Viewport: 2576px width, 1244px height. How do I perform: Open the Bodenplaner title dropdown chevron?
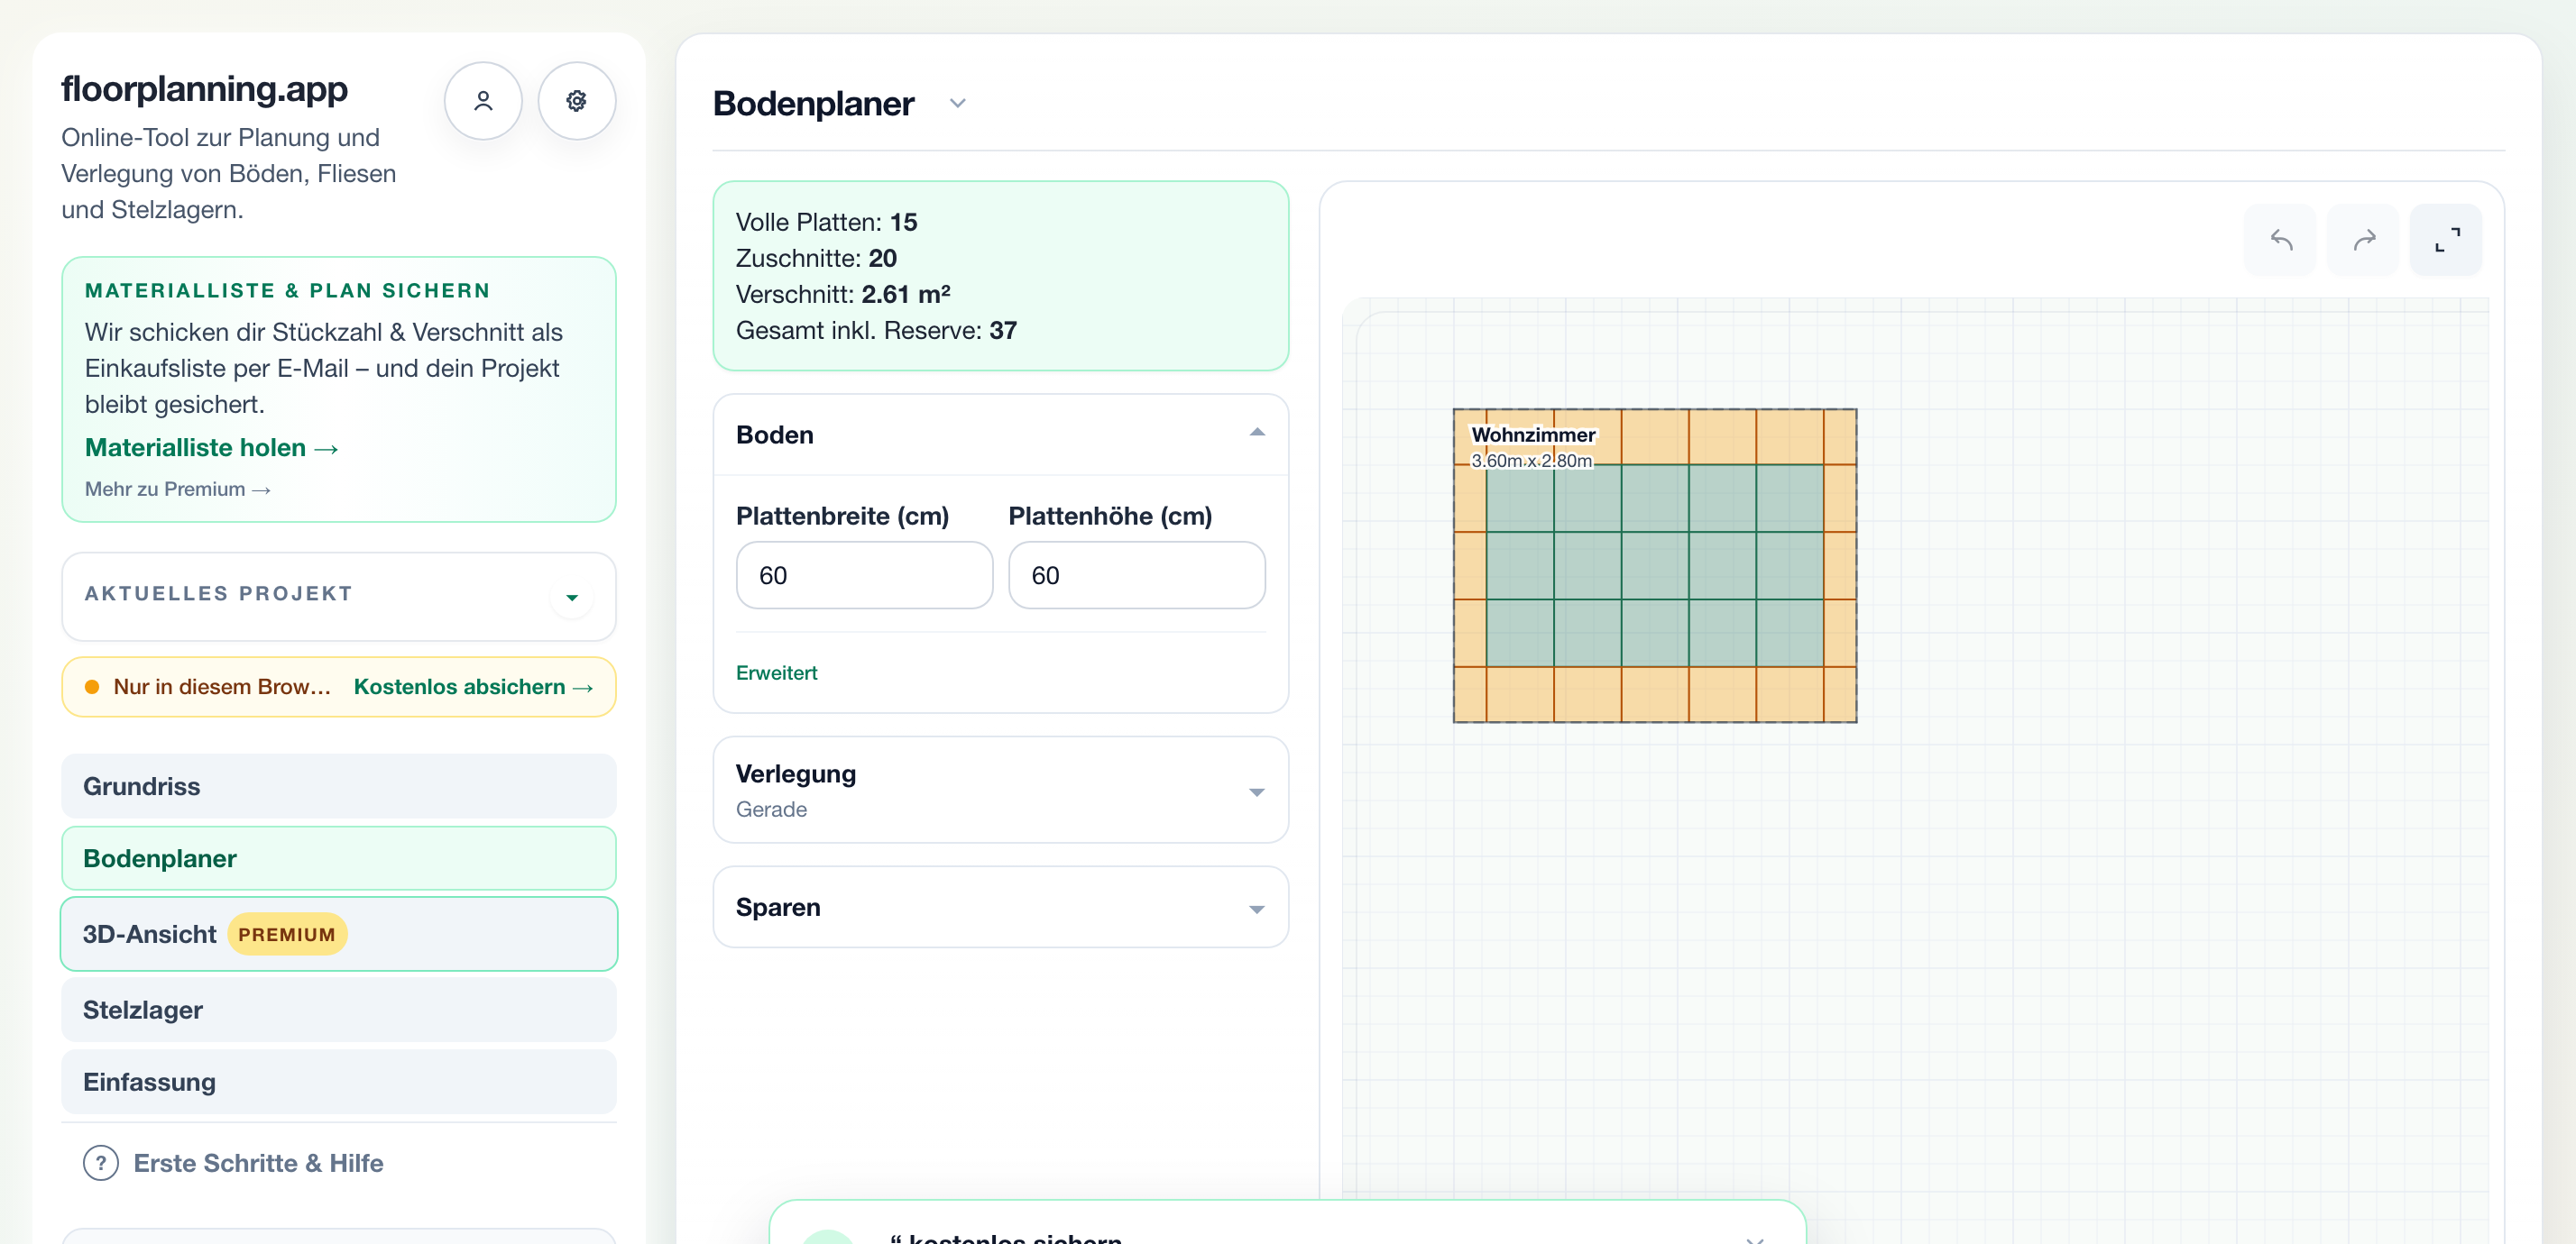click(957, 104)
